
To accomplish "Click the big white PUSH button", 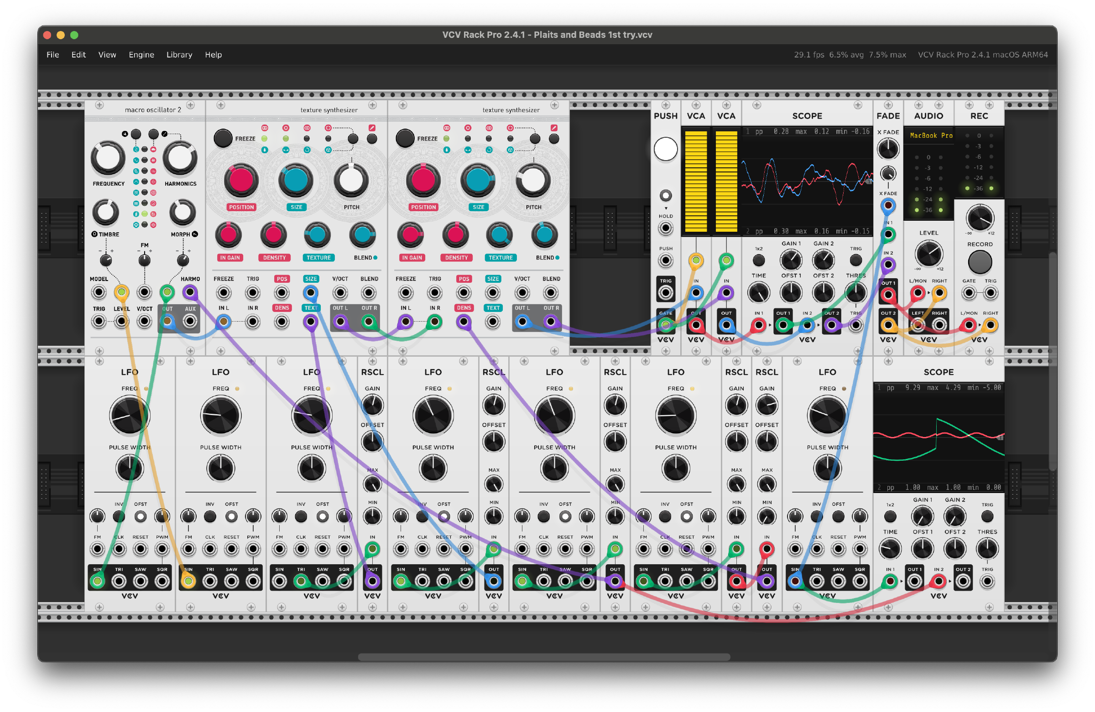I will [665, 149].
